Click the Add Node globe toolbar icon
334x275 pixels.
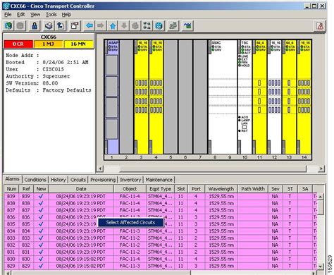pos(8,25)
